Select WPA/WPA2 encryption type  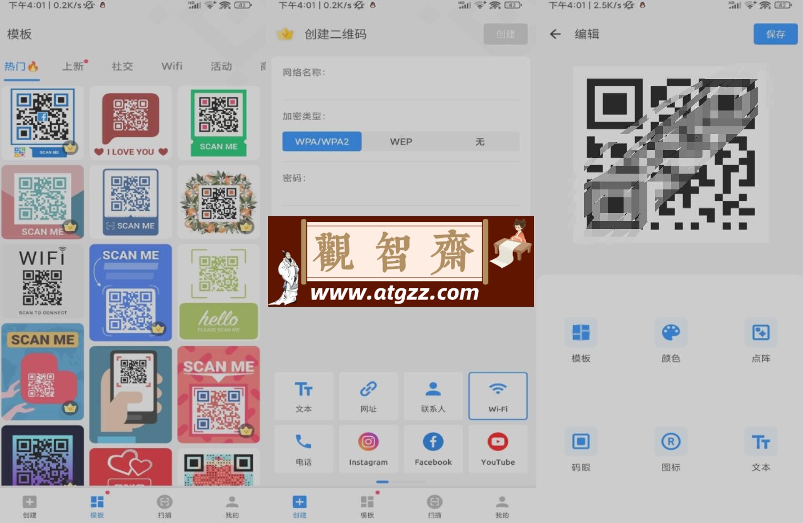point(322,142)
